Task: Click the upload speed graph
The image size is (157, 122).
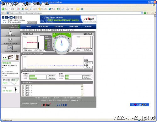Action: point(84,42)
